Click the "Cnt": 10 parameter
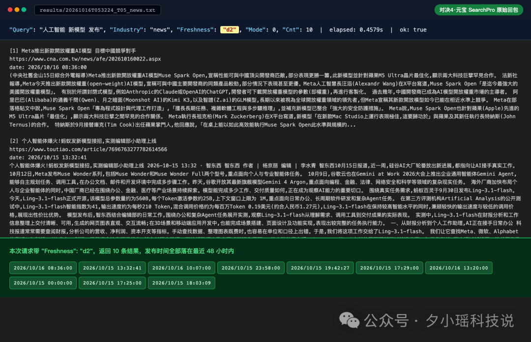 (x=297, y=30)
